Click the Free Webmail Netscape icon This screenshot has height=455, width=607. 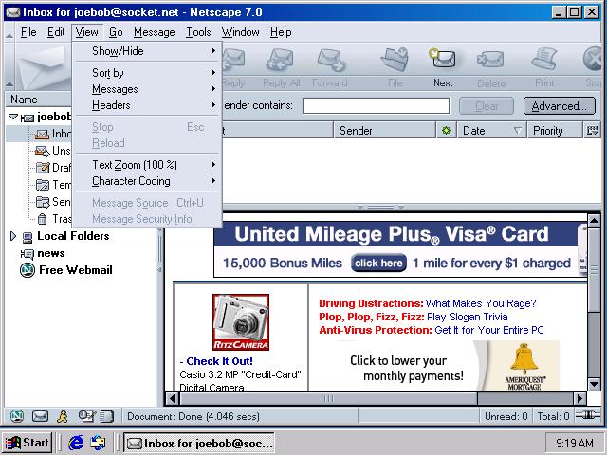(28, 269)
